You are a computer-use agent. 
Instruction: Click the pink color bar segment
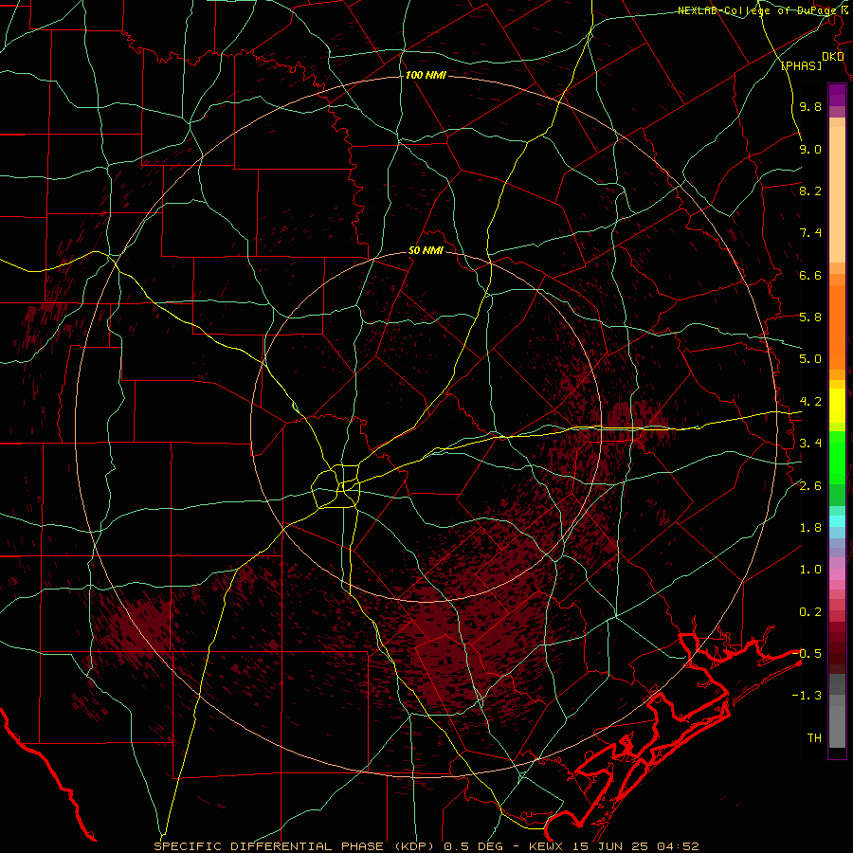coord(837,574)
